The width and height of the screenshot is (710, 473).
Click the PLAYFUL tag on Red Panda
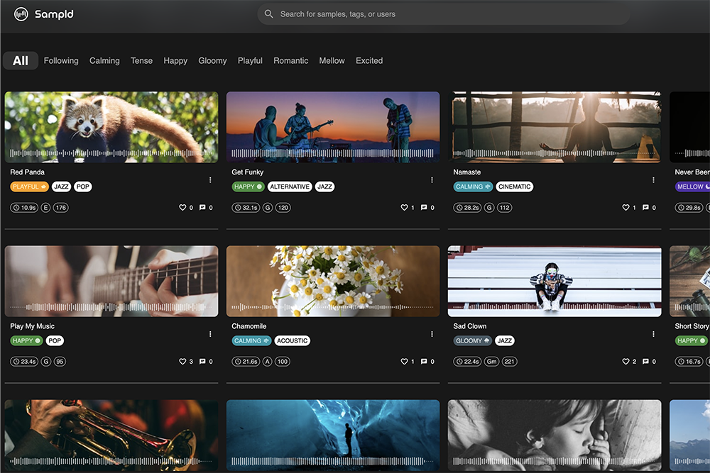(x=29, y=187)
